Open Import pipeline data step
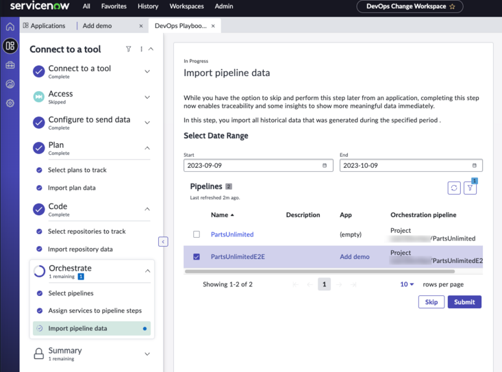This screenshot has height=372, width=502. pos(92,328)
